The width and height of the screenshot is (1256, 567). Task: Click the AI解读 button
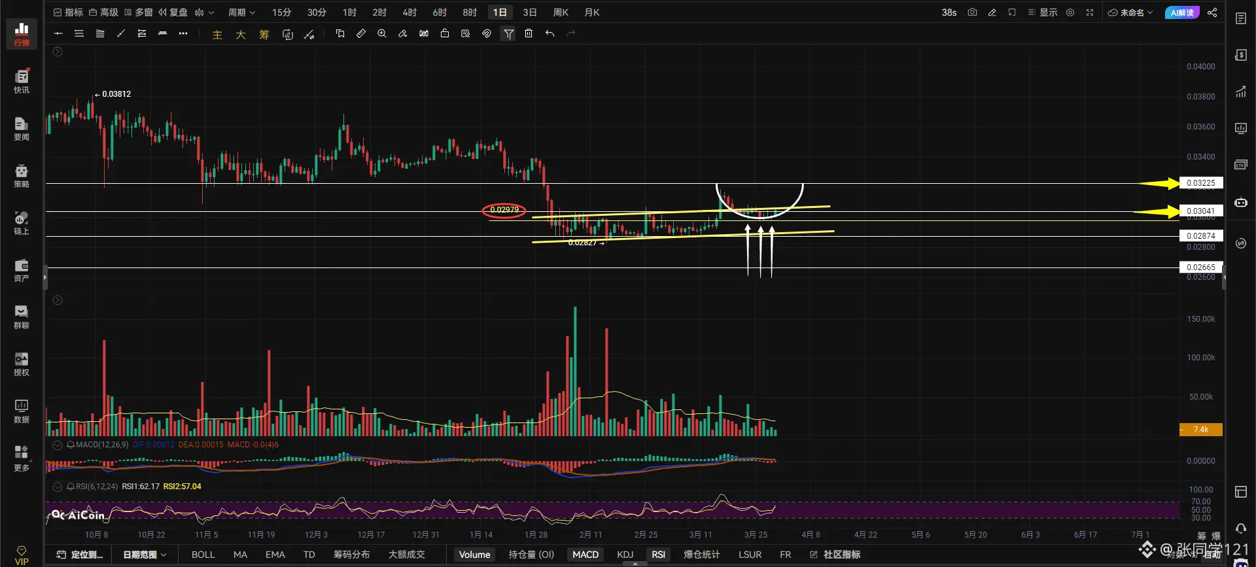click(1182, 12)
